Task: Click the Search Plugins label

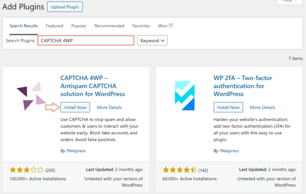Action: [20, 41]
